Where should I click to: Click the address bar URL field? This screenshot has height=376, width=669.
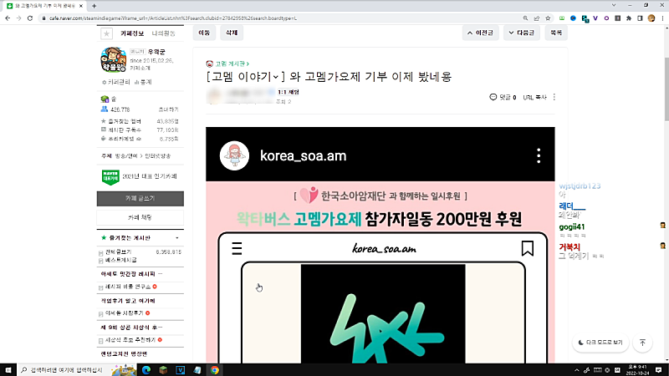pos(282,18)
